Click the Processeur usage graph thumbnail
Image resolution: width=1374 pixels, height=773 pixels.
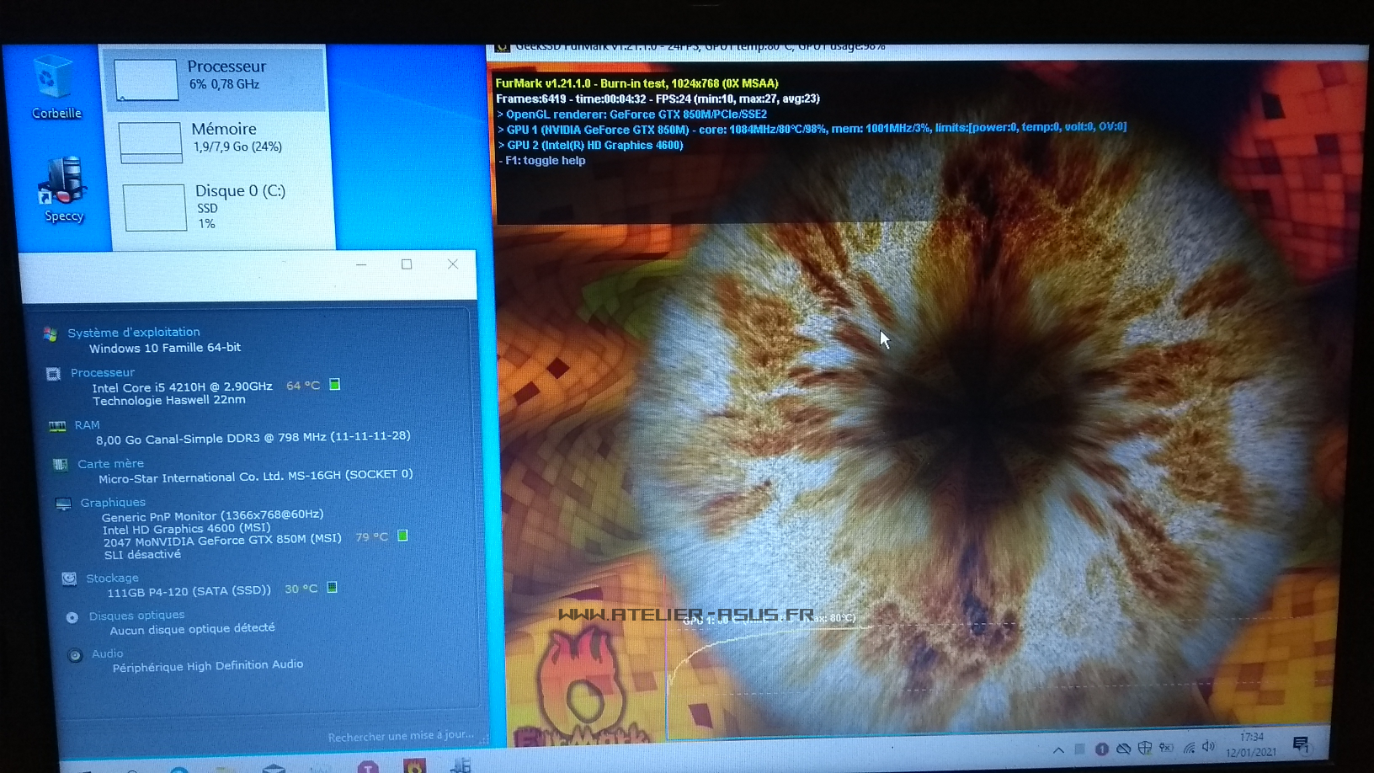[x=146, y=80]
